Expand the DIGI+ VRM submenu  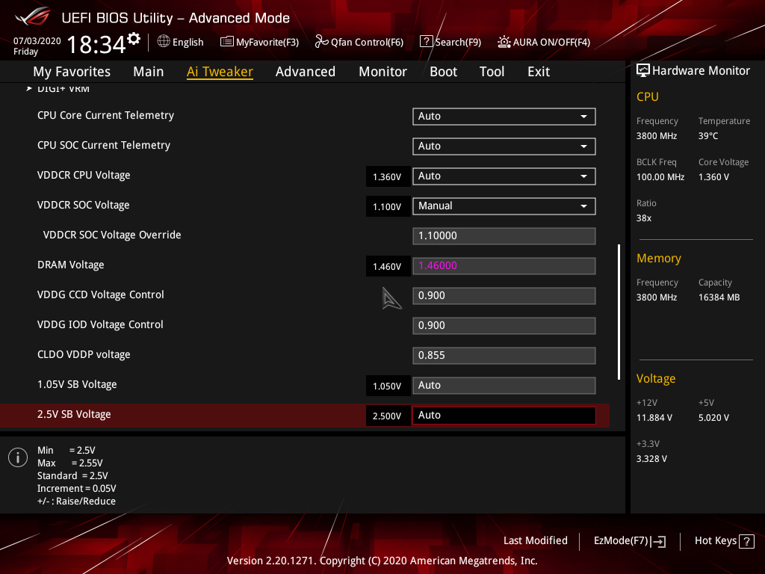(63, 88)
